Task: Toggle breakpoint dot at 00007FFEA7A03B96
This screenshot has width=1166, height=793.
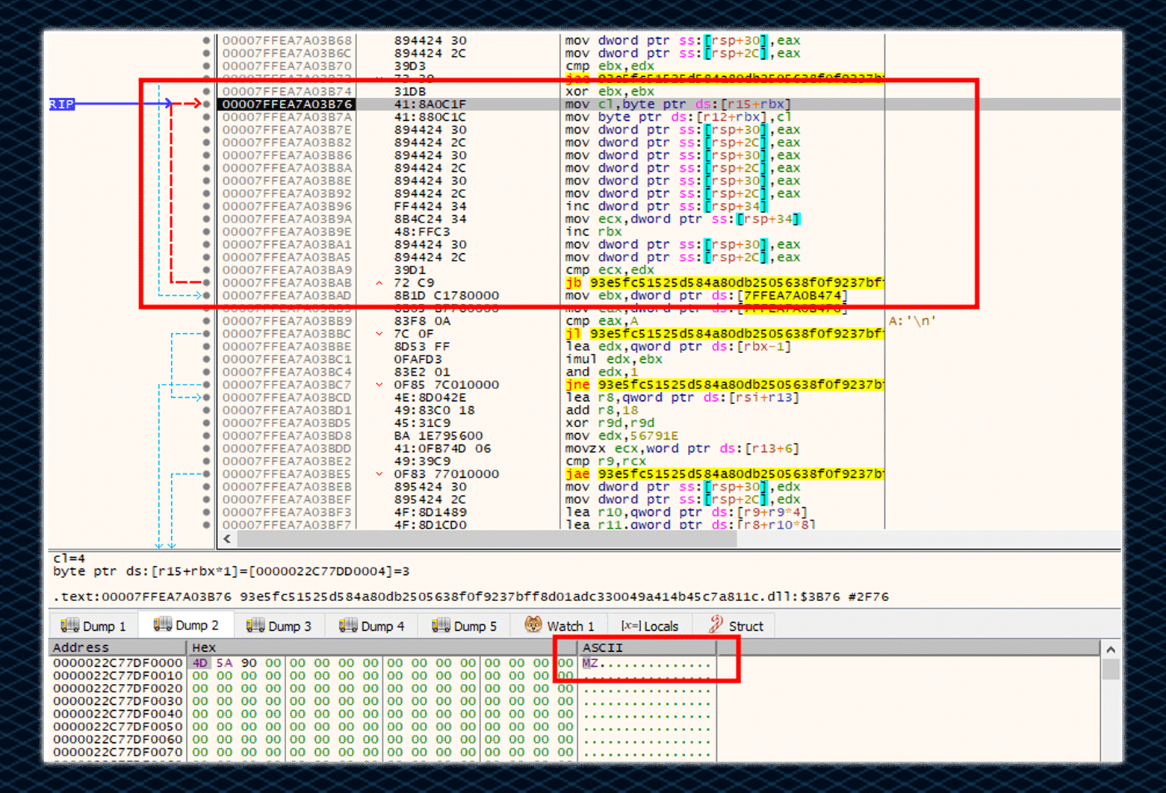Action: point(207,206)
